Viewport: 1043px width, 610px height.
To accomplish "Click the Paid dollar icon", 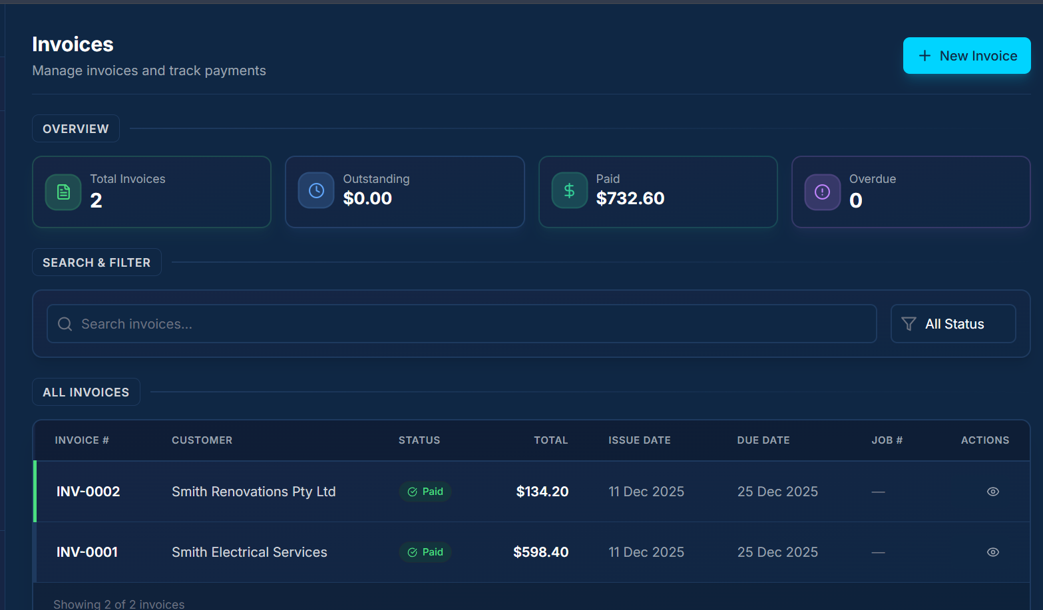I will tap(569, 190).
